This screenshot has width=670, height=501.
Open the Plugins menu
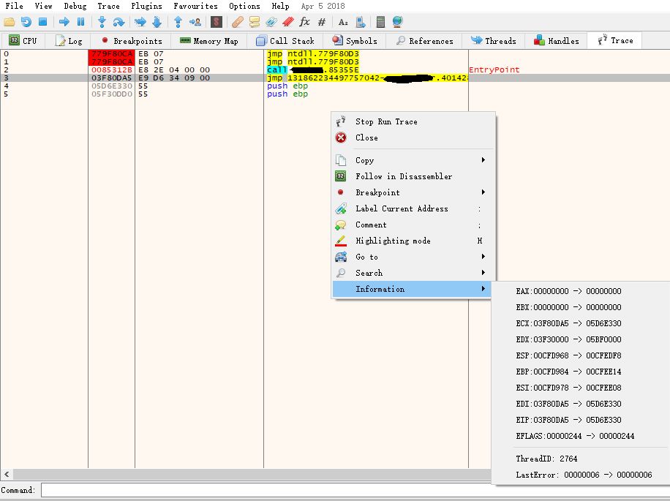point(146,6)
